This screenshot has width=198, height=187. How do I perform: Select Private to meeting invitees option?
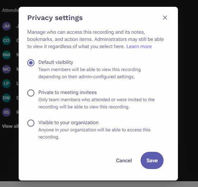(x=31, y=93)
